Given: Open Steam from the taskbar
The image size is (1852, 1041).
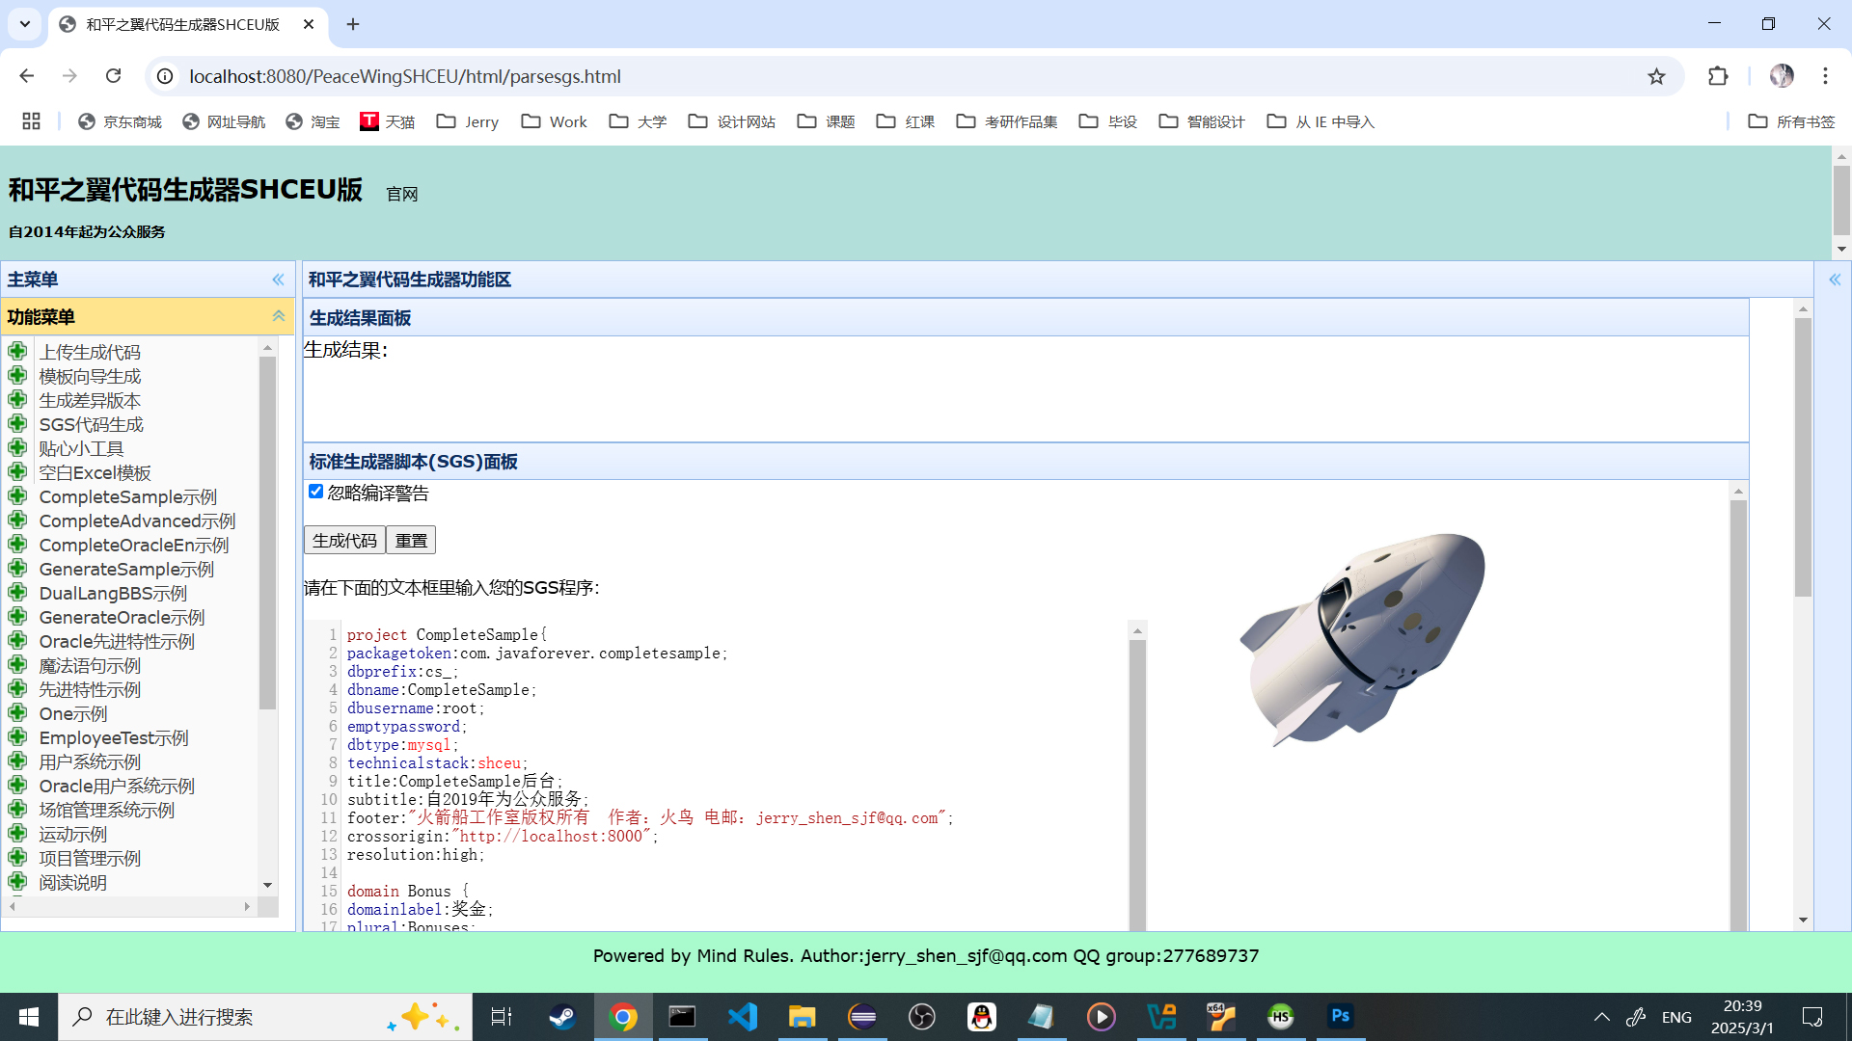Looking at the screenshot, I should pos(562,1016).
